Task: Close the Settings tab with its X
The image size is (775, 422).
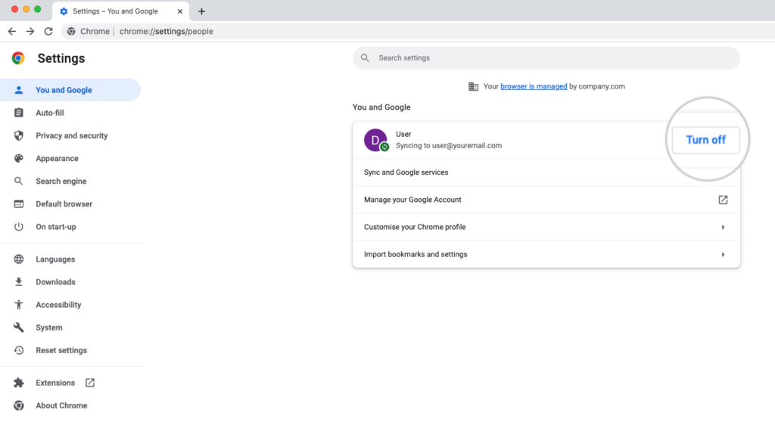Action: 180,11
